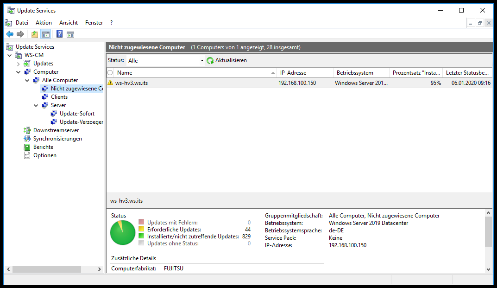Screen dimensions: 497x288
Task: Click the details pane scroll down arrow
Action: (x=489, y=269)
